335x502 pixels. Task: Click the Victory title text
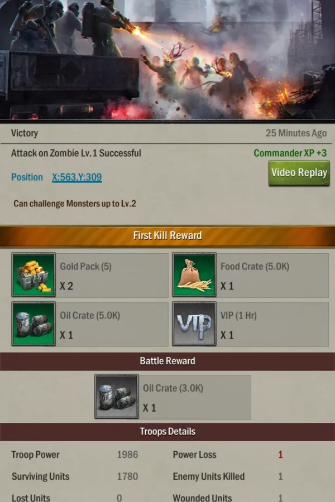point(25,133)
